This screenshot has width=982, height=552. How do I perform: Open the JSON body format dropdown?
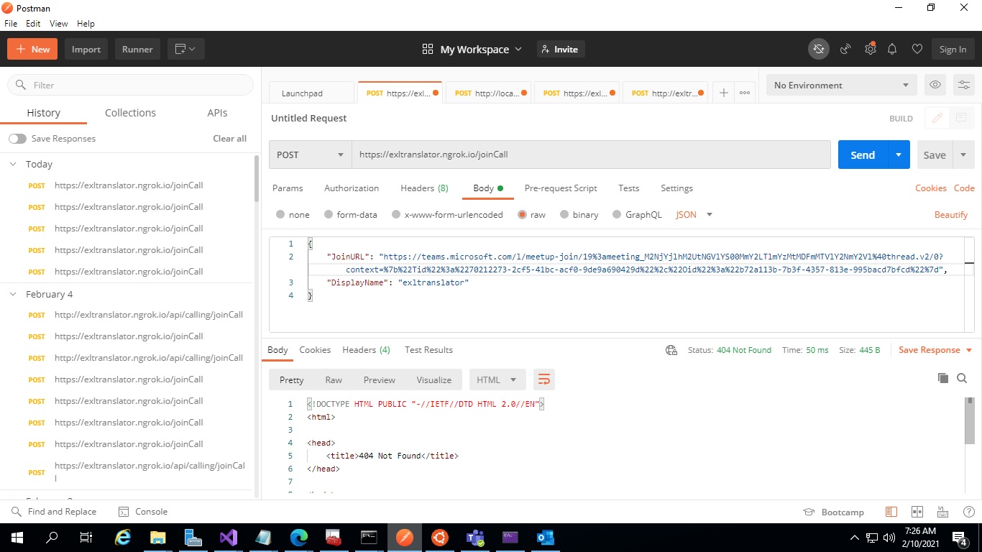pyautogui.click(x=694, y=215)
